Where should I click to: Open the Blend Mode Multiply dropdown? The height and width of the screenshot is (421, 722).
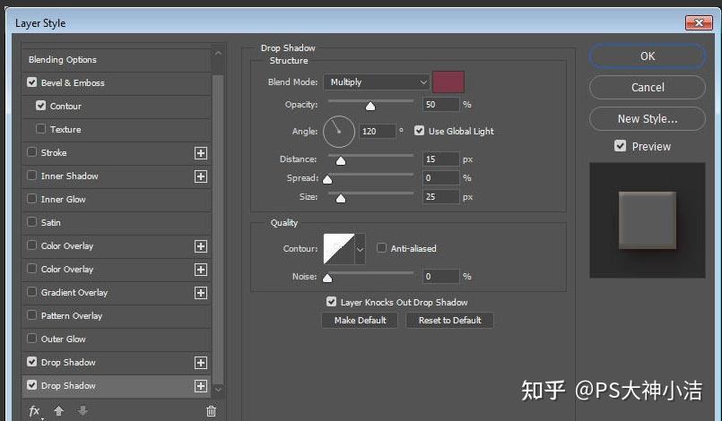pos(377,82)
